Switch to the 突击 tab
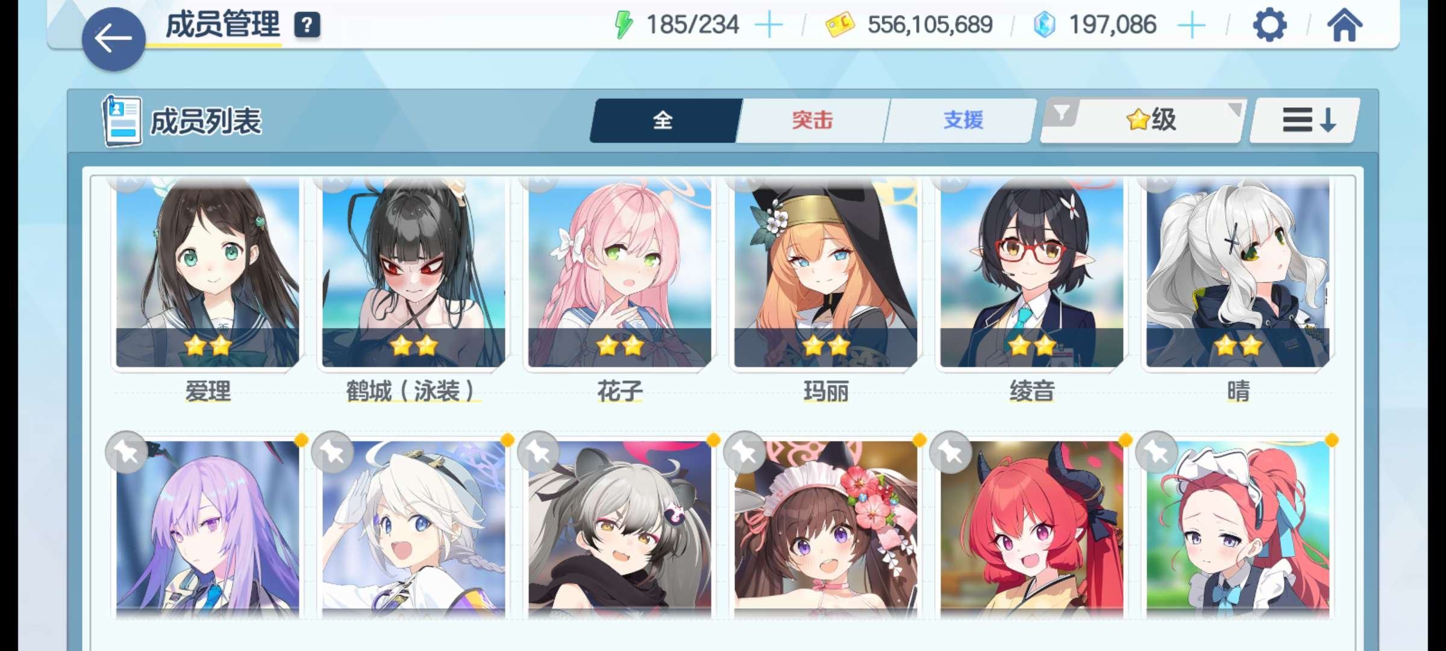1446x651 pixels. pos(812,121)
